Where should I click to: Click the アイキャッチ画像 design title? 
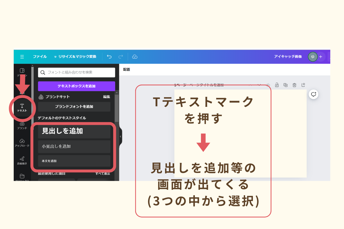coord(288,57)
